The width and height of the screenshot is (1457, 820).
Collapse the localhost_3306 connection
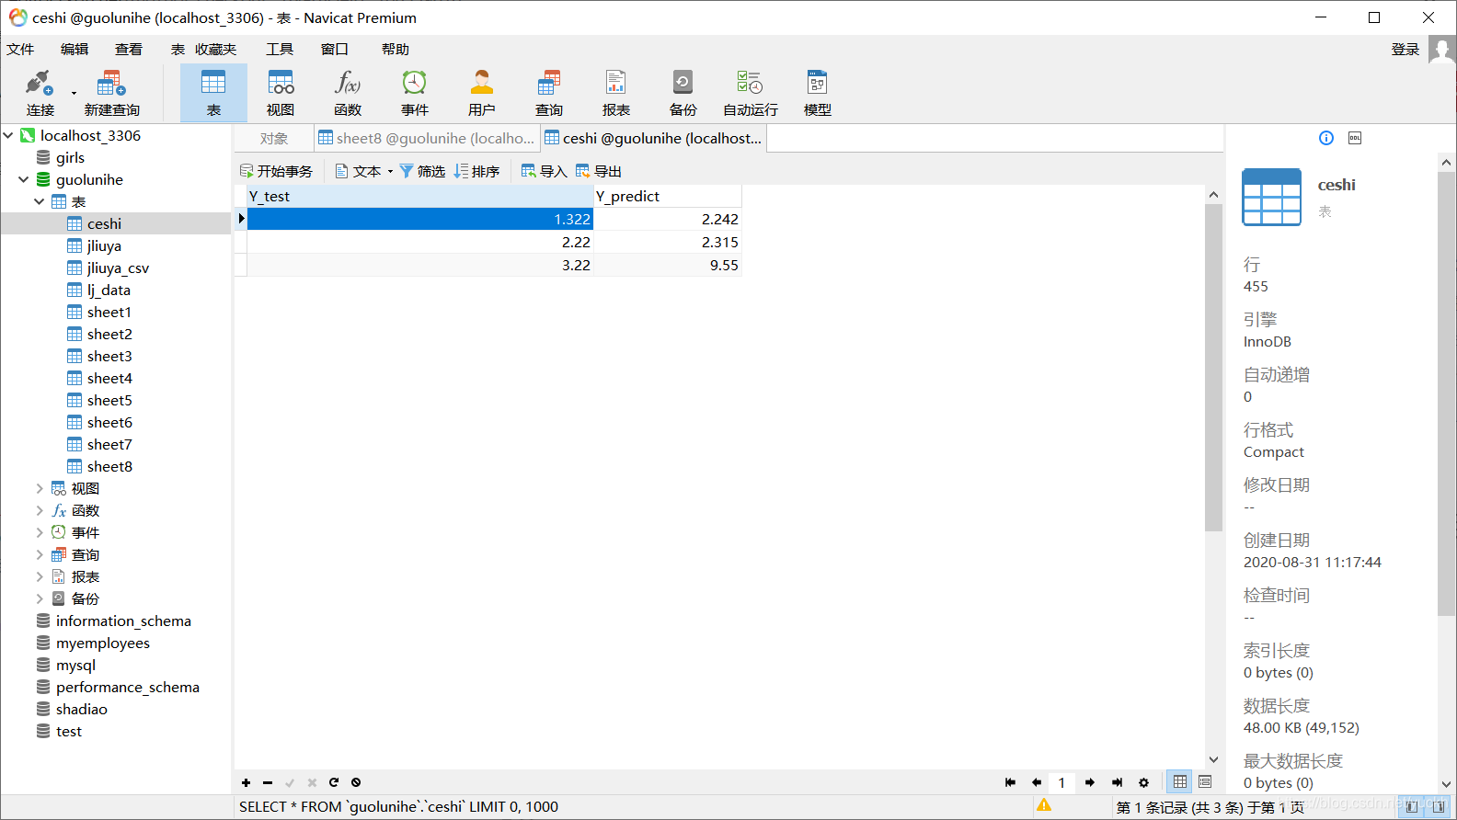click(8, 135)
